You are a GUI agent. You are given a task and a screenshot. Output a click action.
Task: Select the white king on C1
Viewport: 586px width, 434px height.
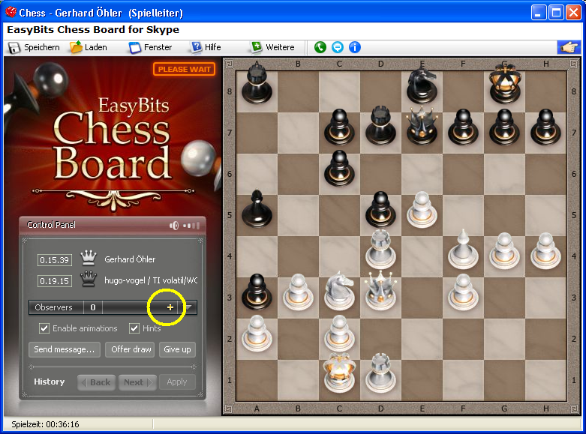(x=339, y=373)
